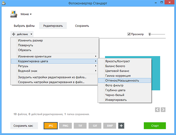Close the Фотоконвертер window
176x135 pixels.
(x=170, y=2)
